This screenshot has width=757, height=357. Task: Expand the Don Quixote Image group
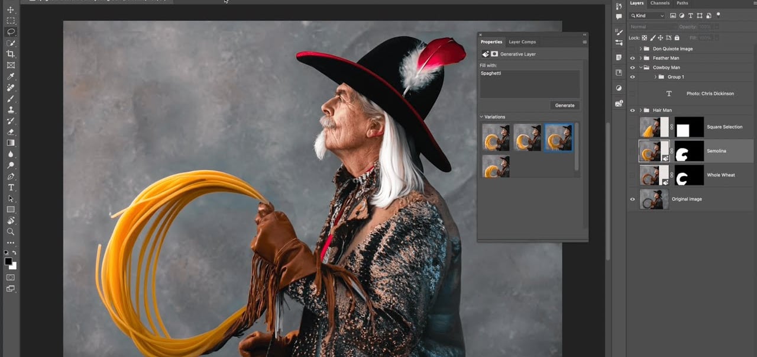640,49
